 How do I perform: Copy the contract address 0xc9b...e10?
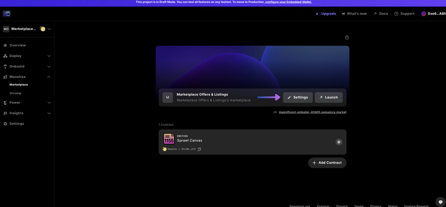point(199,149)
